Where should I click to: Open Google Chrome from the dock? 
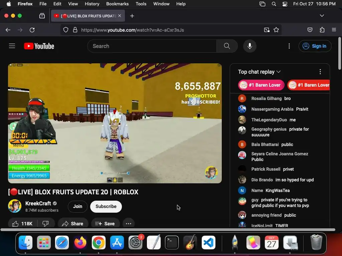(x=99, y=243)
